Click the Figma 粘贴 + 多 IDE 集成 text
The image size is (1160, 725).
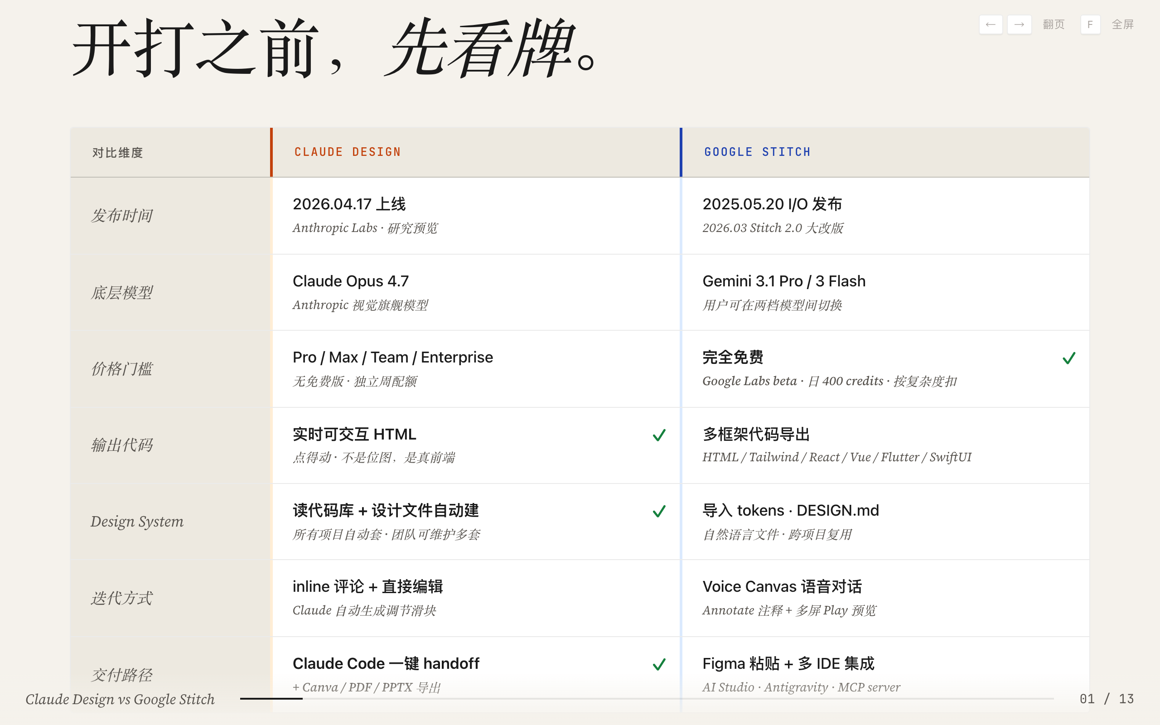[788, 664]
